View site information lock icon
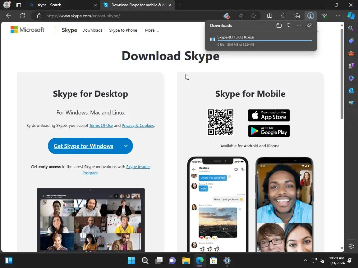Image resolution: width=358 pixels, height=268 pixels. (39, 16)
